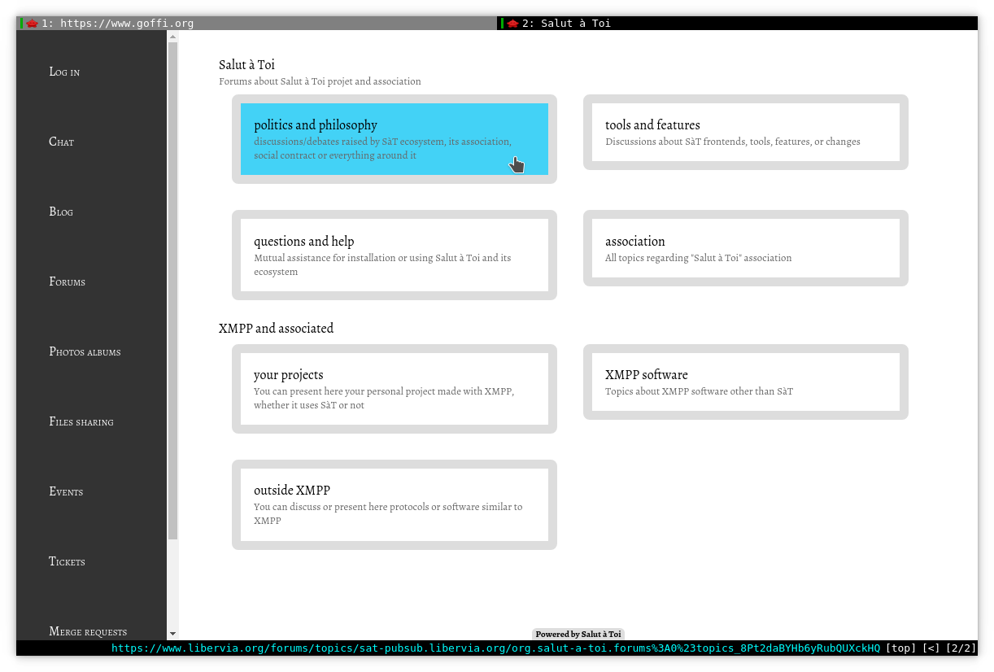Viewport: 994px width, 672px height.
Task: Click the XMPP and associated heading
Action: pyautogui.click(x=276, y=329)
